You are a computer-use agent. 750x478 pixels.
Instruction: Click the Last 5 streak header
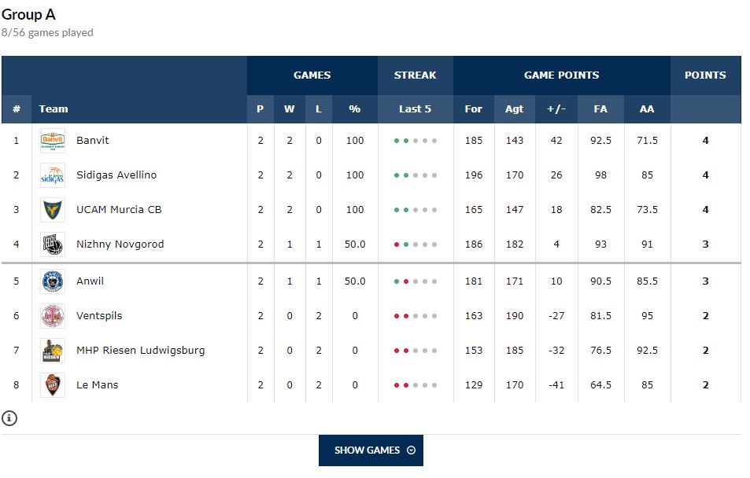pos(415,109)
